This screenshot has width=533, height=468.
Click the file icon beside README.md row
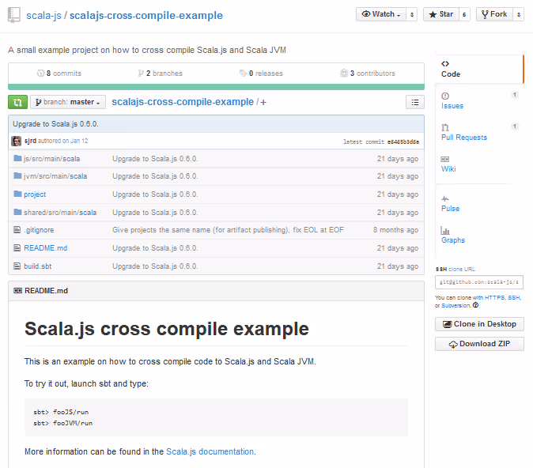(x=17, y=247)
